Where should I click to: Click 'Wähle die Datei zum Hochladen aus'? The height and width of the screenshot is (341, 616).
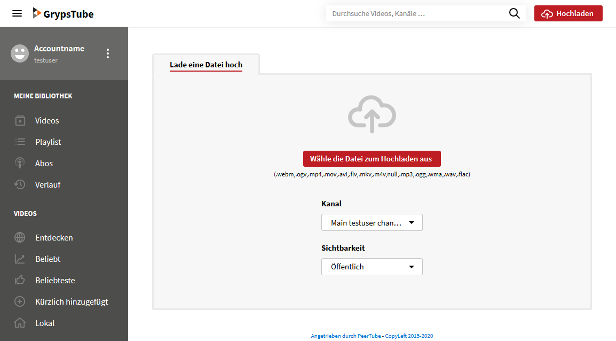pyautogui.click(x=372, y=159)
